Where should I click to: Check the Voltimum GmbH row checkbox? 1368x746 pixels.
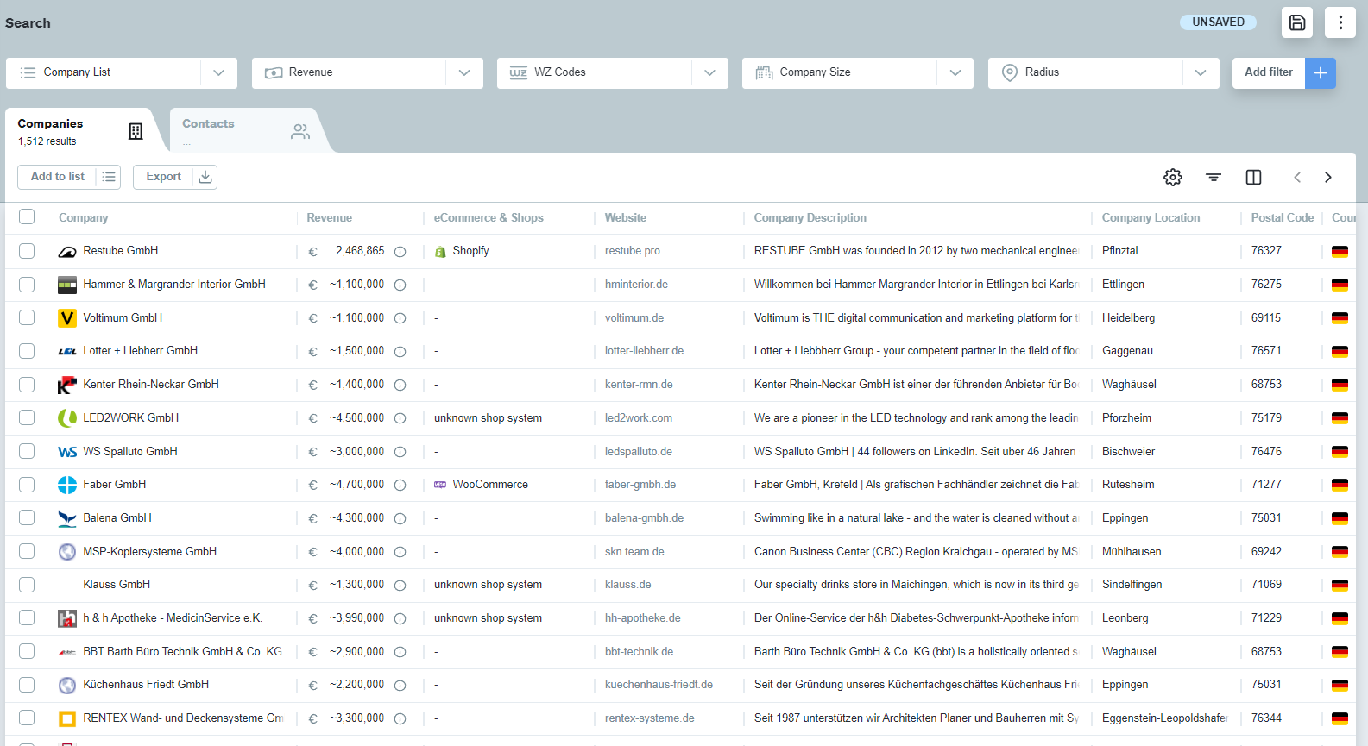pyautogui.click(x=27, y=317)
